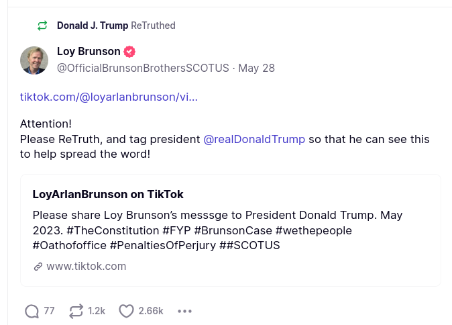Image resolution: width=452 pixels, height=325 pixels.
Task: Open Donald J. Trump's profile name link
Action: pos(93,26)
